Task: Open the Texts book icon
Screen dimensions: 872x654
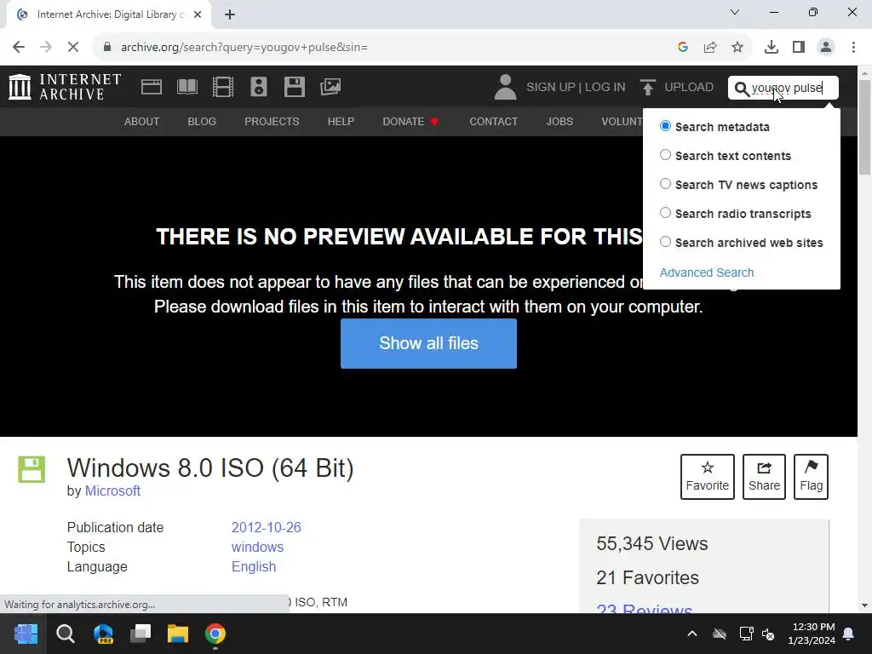Action: click(186, 87)
